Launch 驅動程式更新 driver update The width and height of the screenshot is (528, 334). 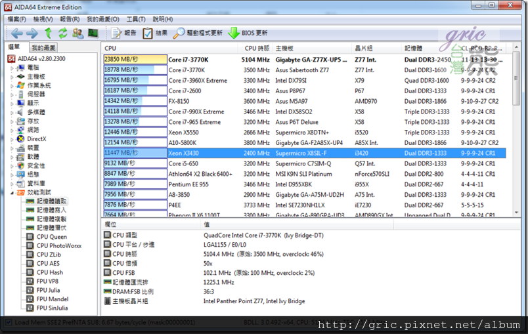[198, 33]
